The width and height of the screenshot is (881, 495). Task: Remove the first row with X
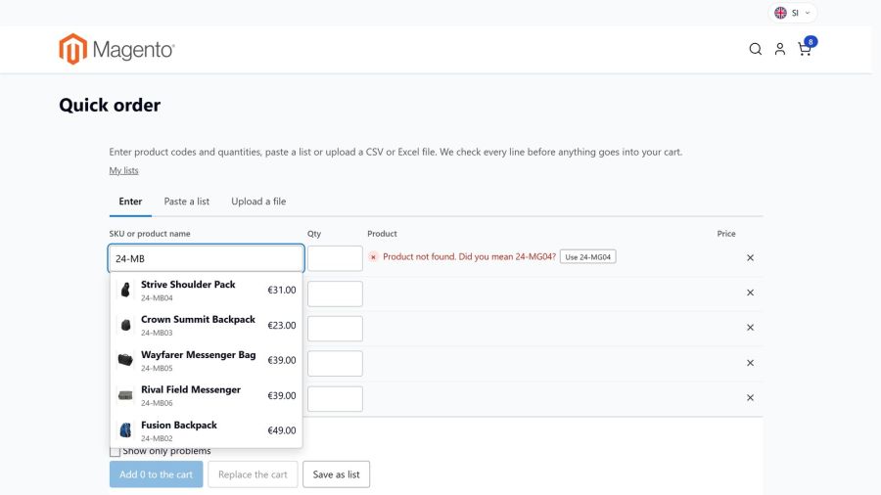pyautogui.click(x=750, y=257)
